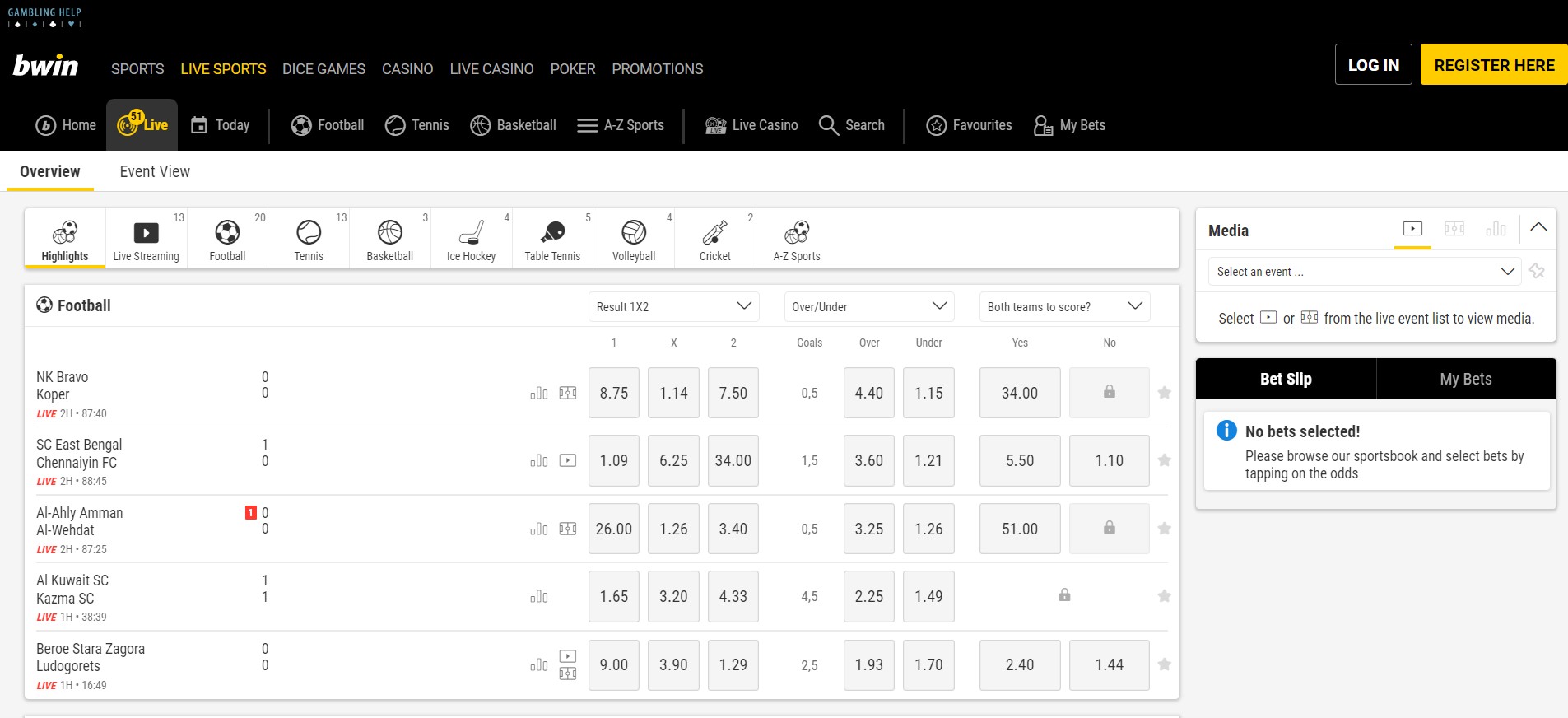Switch Media panel to pitch animation view
The height and width of the screenshot is (718, 1568).
(1454, 229)
